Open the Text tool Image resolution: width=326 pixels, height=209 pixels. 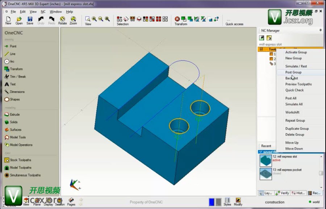pos(10,84)
